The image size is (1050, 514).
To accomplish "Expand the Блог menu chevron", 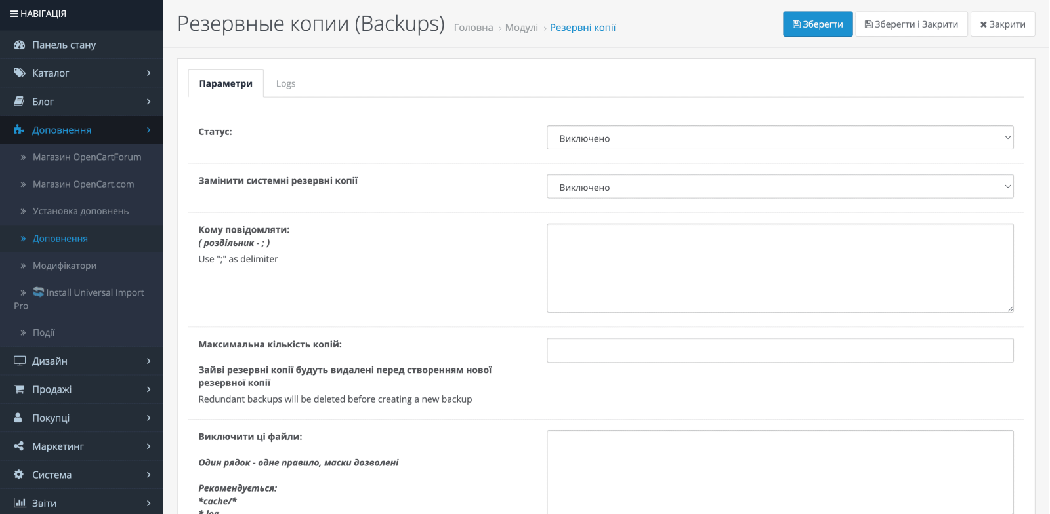I will point(149,102).
